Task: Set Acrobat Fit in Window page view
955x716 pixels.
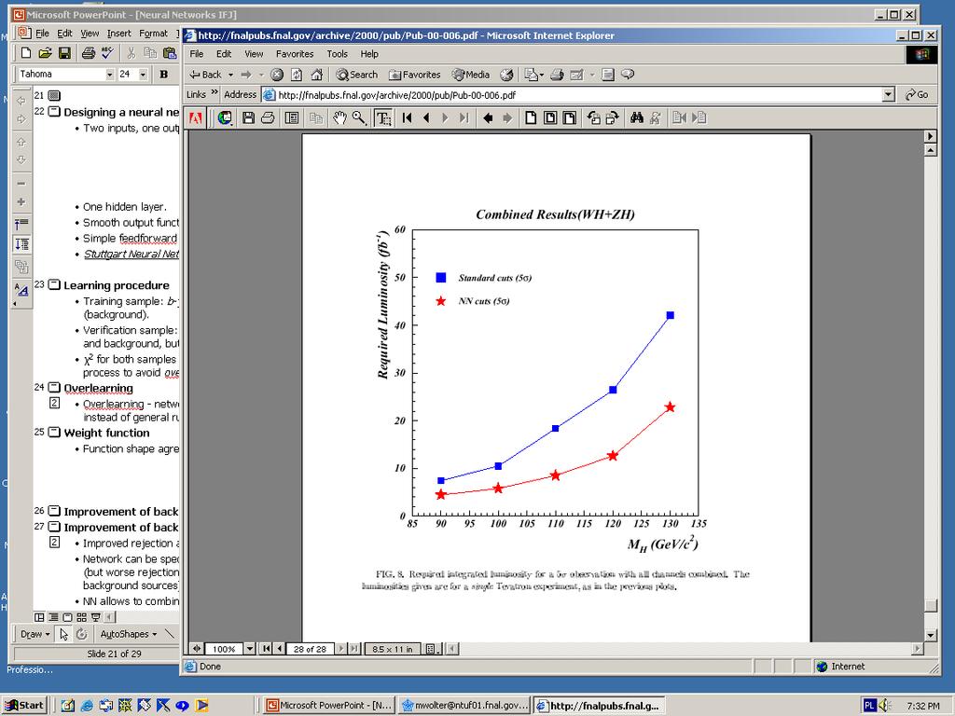Action: click(550, 118)
